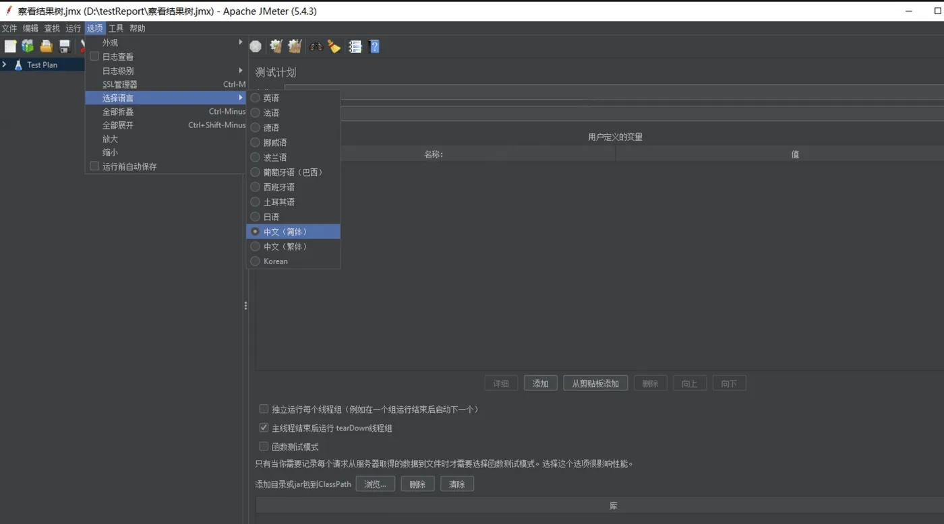Viewport: 944px width, 524px height.
Task: Choose 全部折叠 from the options menu
Action: pos(166,112)
